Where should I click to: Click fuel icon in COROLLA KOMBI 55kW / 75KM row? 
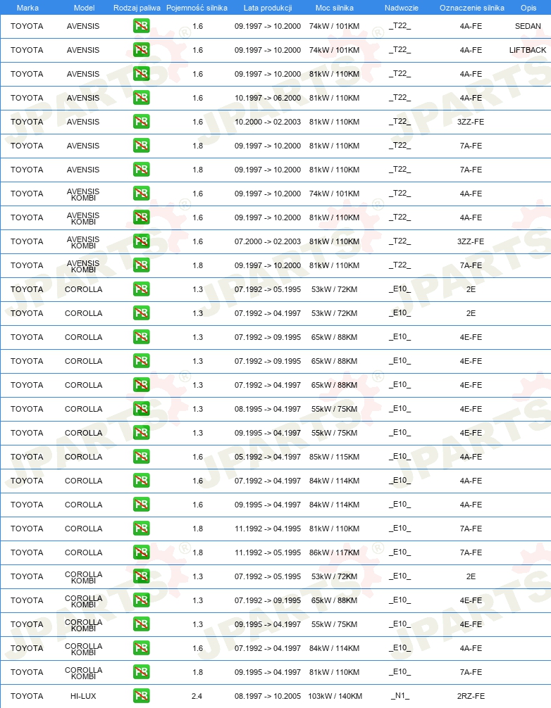(142, 624)
